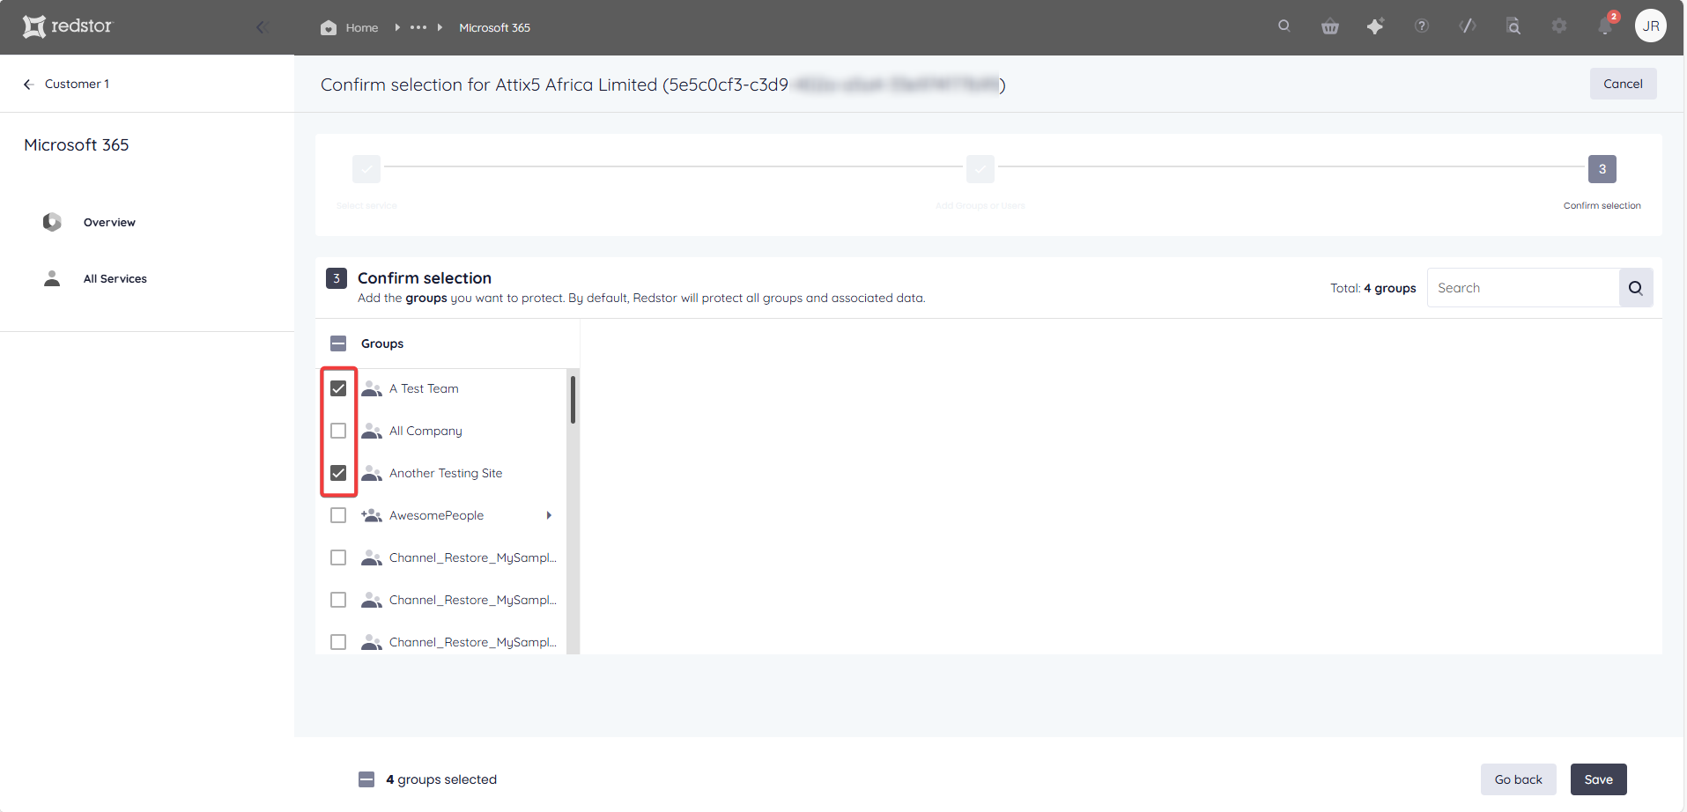Uncheck the A Test Team checkbox
This screenshot has height=812, width=1687.
338,388
